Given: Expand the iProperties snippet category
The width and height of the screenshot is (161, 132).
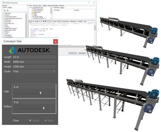Looking at the screenshot, I should point(4,22).
